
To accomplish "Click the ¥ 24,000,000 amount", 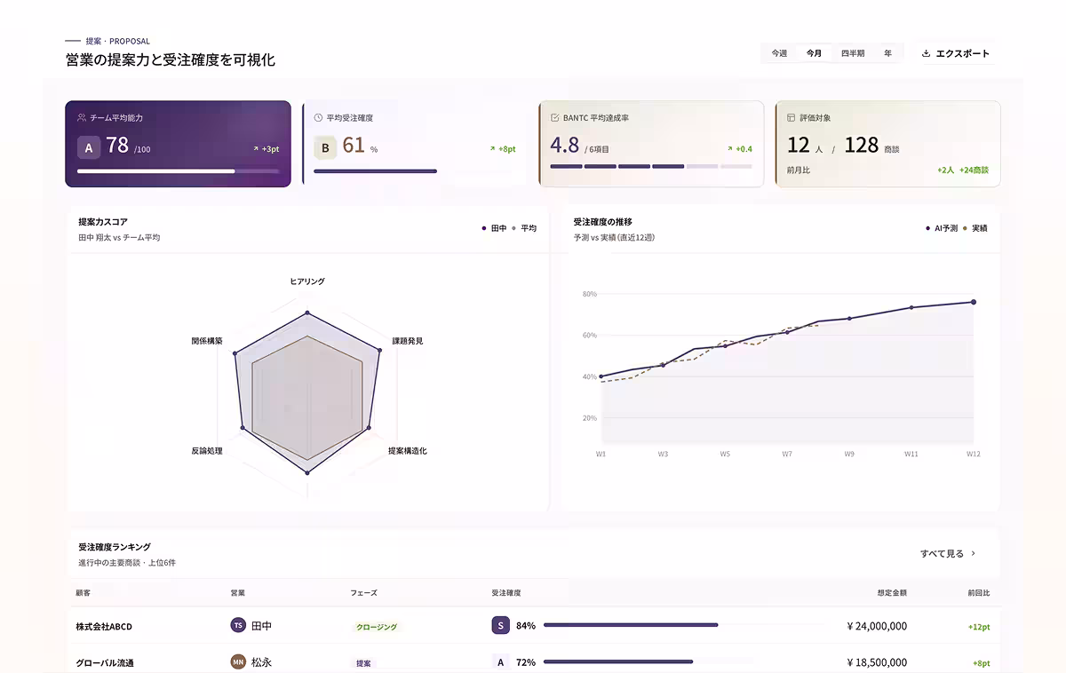I will click(x=877, y=626).
